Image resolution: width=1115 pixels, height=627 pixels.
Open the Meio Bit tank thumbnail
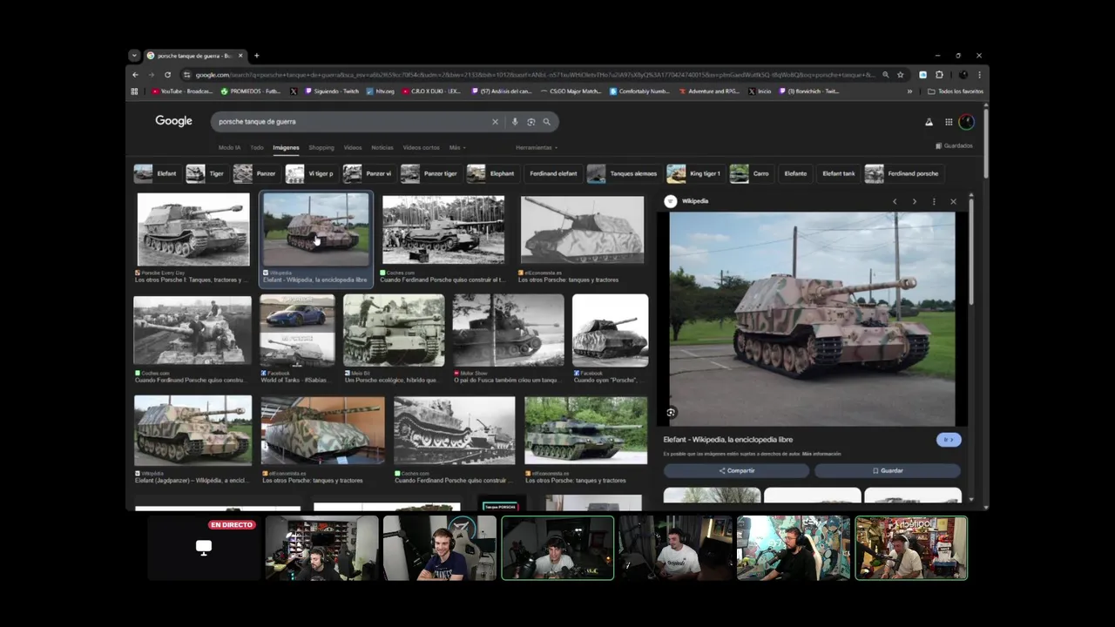click(x=394, y=330)
